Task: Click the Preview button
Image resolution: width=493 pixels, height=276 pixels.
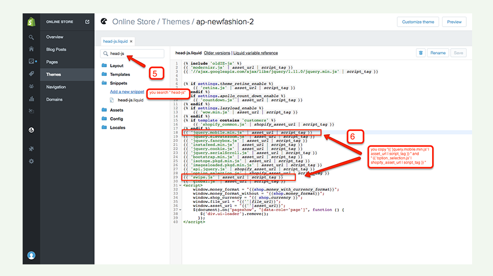Action: coord(454,22)
